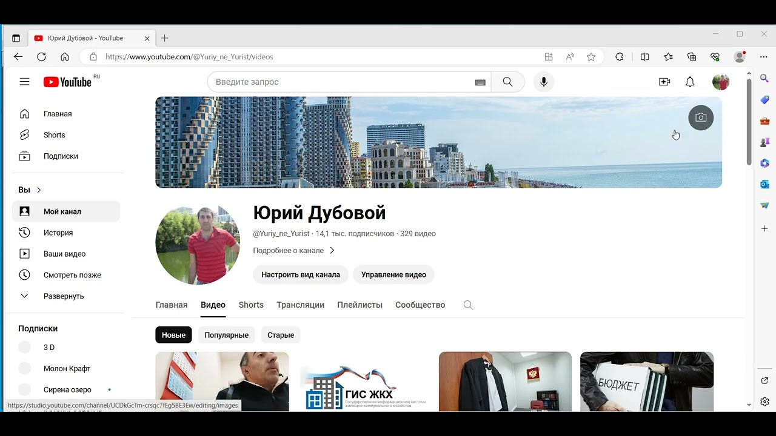Screen dimensions: 776x436
Task: Open 'Мой канал' in the sidebar
Action: pos(66,211)
